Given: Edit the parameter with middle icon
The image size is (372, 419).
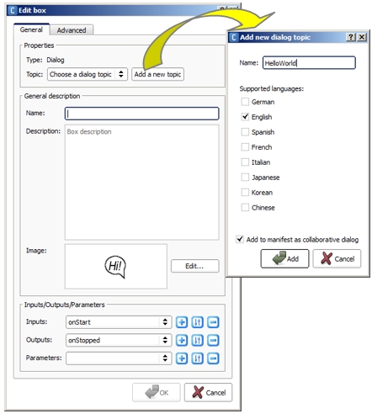Looking at the screenshot, I should tap(197, 358).
